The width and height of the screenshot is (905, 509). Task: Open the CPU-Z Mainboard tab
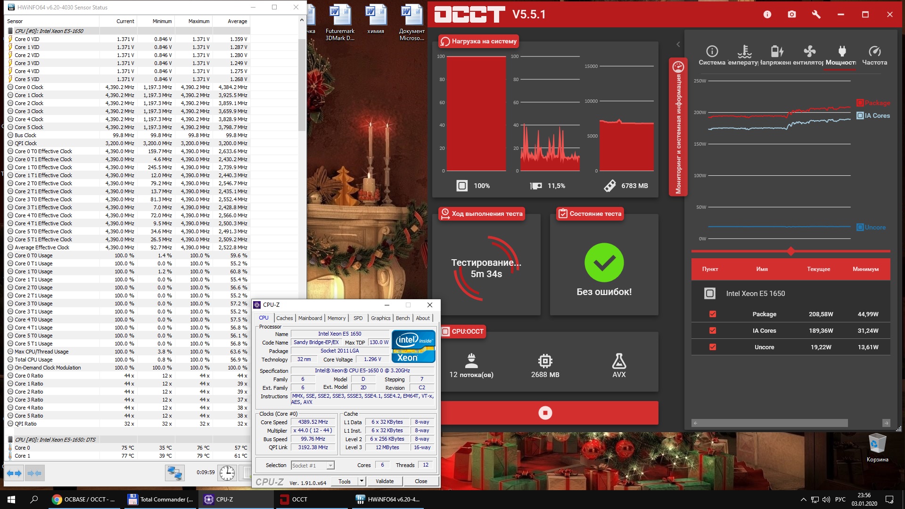pyautogui.click(x=310, y=318)
